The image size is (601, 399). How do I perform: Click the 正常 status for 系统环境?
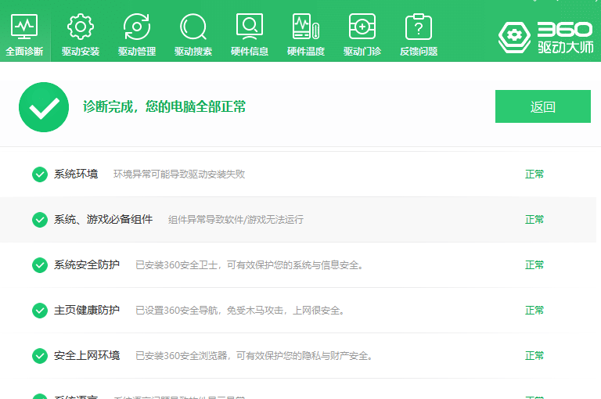pyautogui.click(x=534, y=174)
